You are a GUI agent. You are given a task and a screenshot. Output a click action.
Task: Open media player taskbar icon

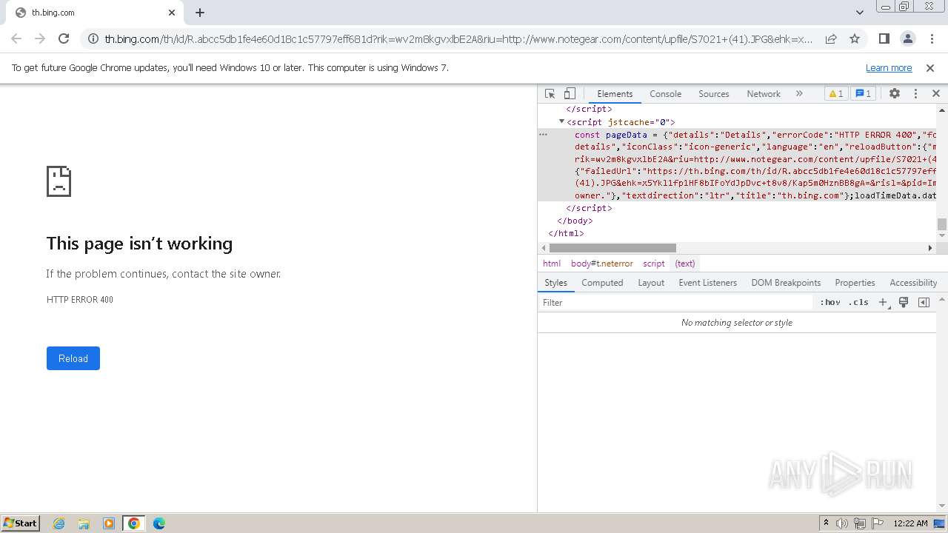[x=109, y=523]
